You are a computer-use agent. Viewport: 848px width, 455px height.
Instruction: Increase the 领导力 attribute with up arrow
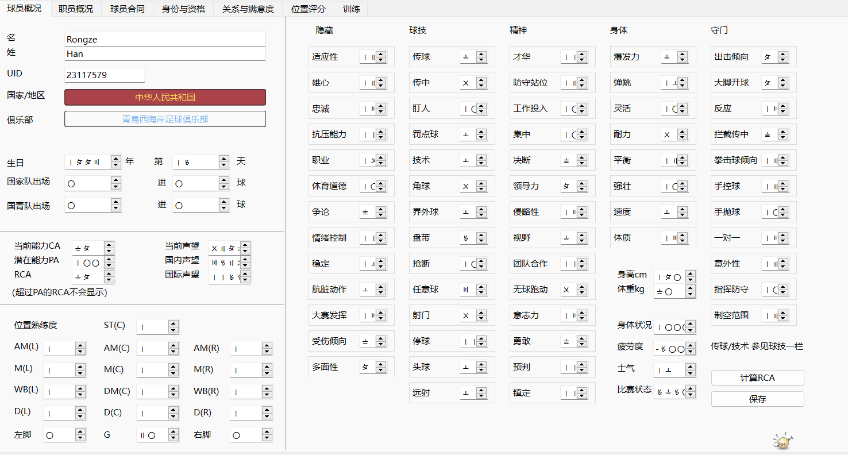[582, 184]
